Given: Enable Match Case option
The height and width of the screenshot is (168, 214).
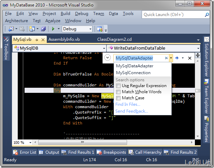Looking at the screenshot, I should [118, 98].
